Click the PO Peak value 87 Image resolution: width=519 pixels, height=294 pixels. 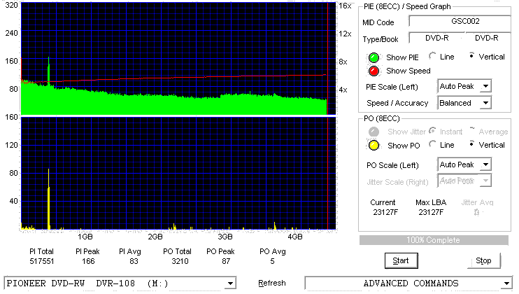226,261
